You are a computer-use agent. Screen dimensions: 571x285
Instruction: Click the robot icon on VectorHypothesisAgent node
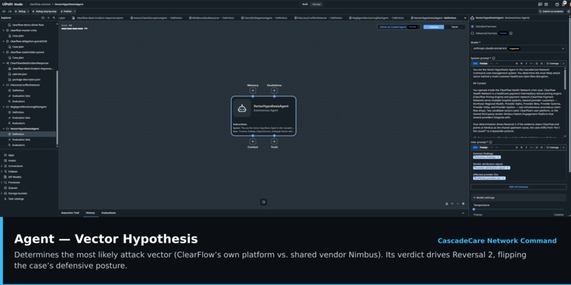[242, 108]
